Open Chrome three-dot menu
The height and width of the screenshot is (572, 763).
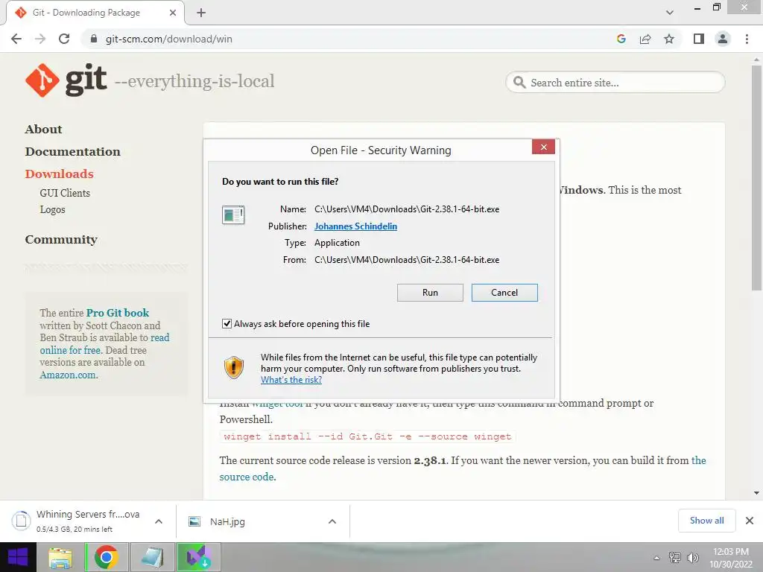pos(747,39)
